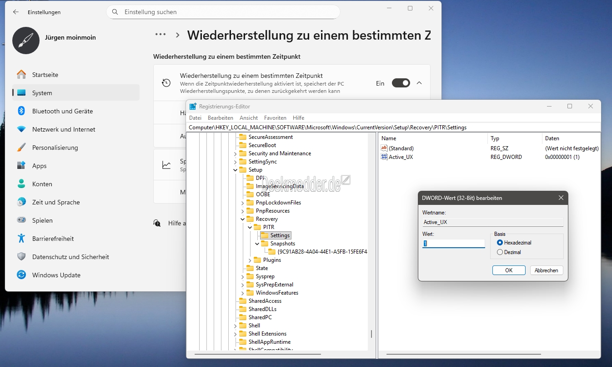612x367 pixels.
Task: Click the Barrierefreiheit accessibility icon
Action: [21, 239]
